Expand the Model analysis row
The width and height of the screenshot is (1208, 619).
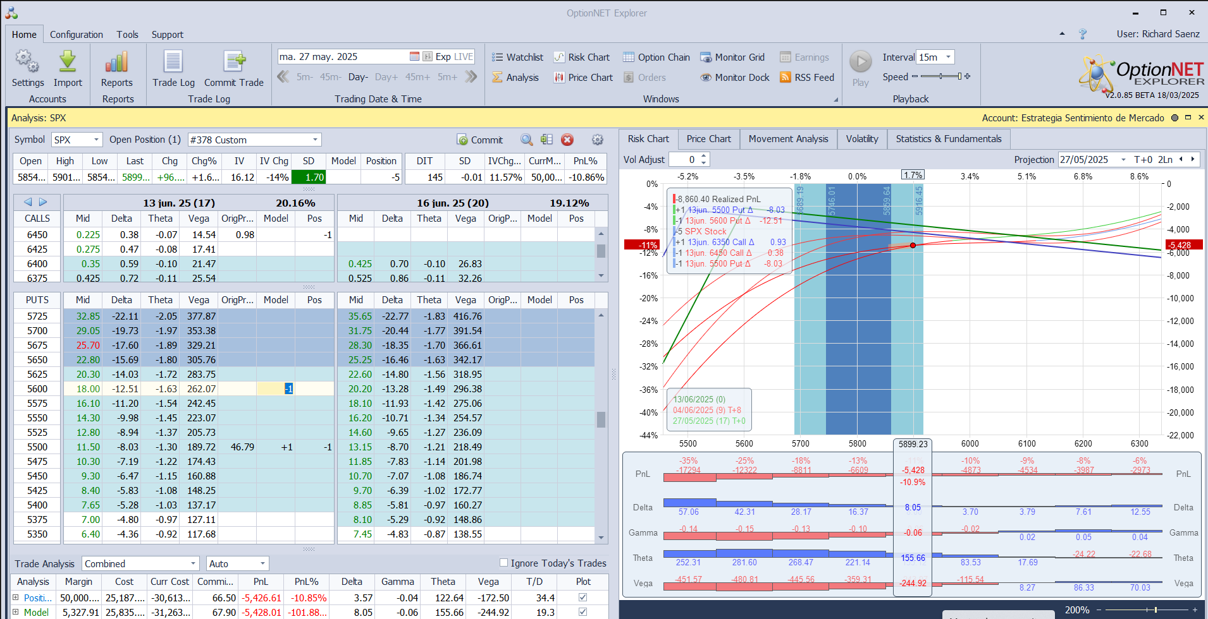(16, 612)
